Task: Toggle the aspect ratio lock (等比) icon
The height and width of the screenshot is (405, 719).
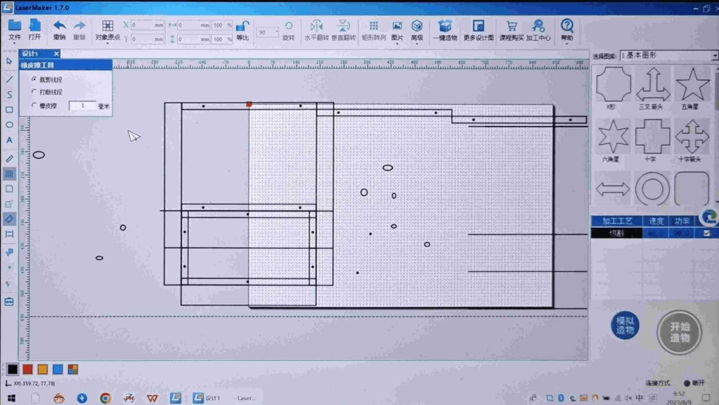Action: (242, 27)
